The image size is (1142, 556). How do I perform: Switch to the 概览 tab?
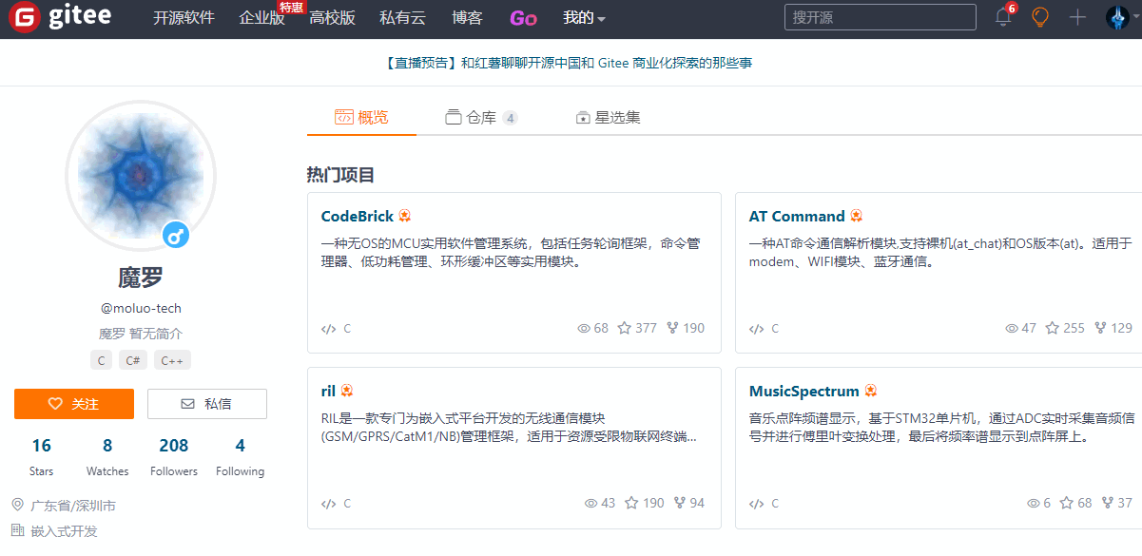point(361,118)
